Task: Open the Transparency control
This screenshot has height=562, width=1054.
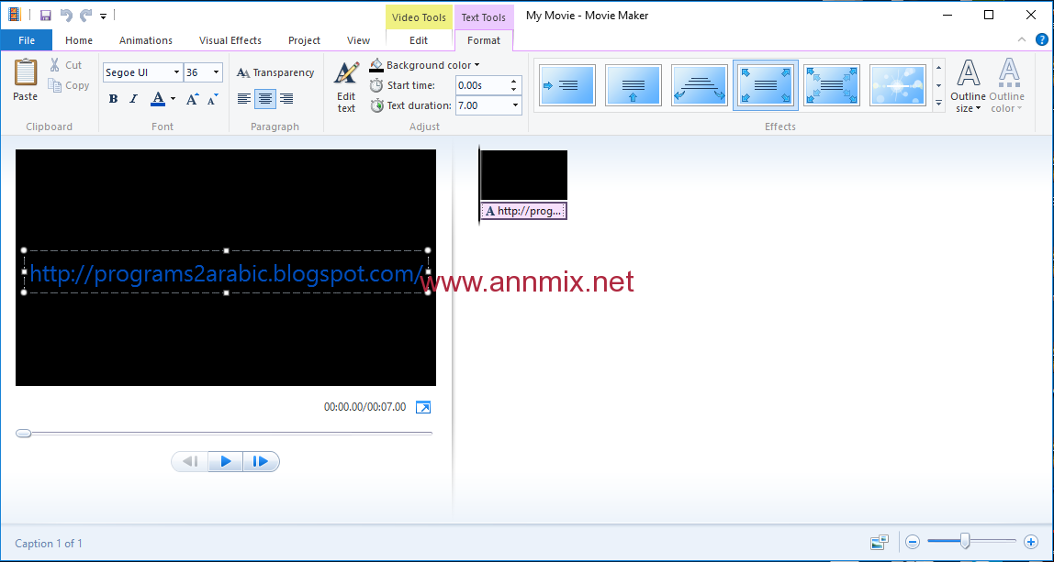Action: pyautogui.click(x=275, y=72)
